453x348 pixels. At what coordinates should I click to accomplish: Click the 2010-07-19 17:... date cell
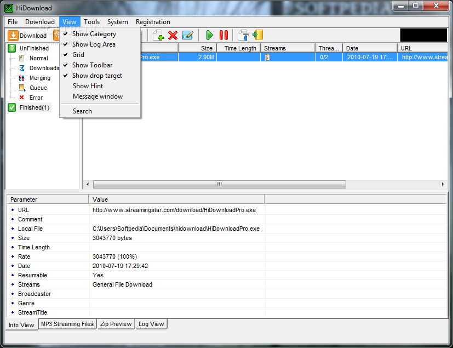pos(370,57)
